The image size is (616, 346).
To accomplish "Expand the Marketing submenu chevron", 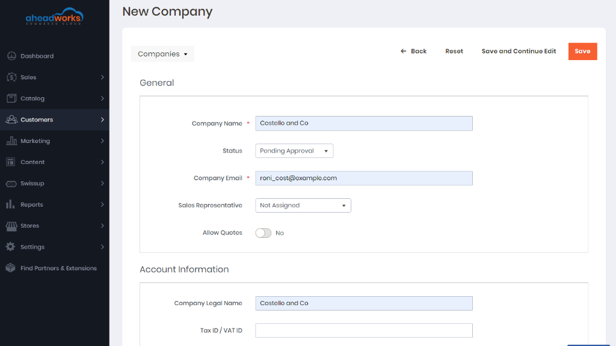I will (x=102, y=141).
